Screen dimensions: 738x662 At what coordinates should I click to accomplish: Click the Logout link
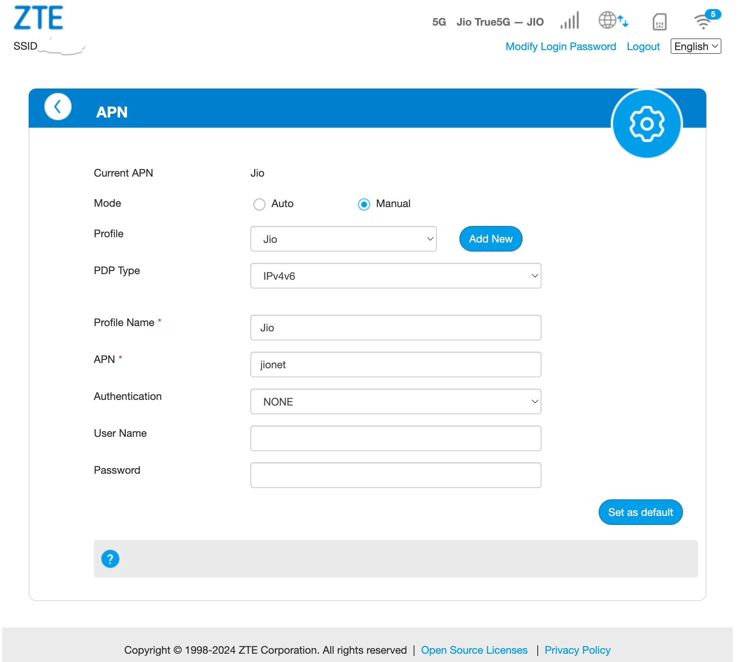click(x=643, y=46)
